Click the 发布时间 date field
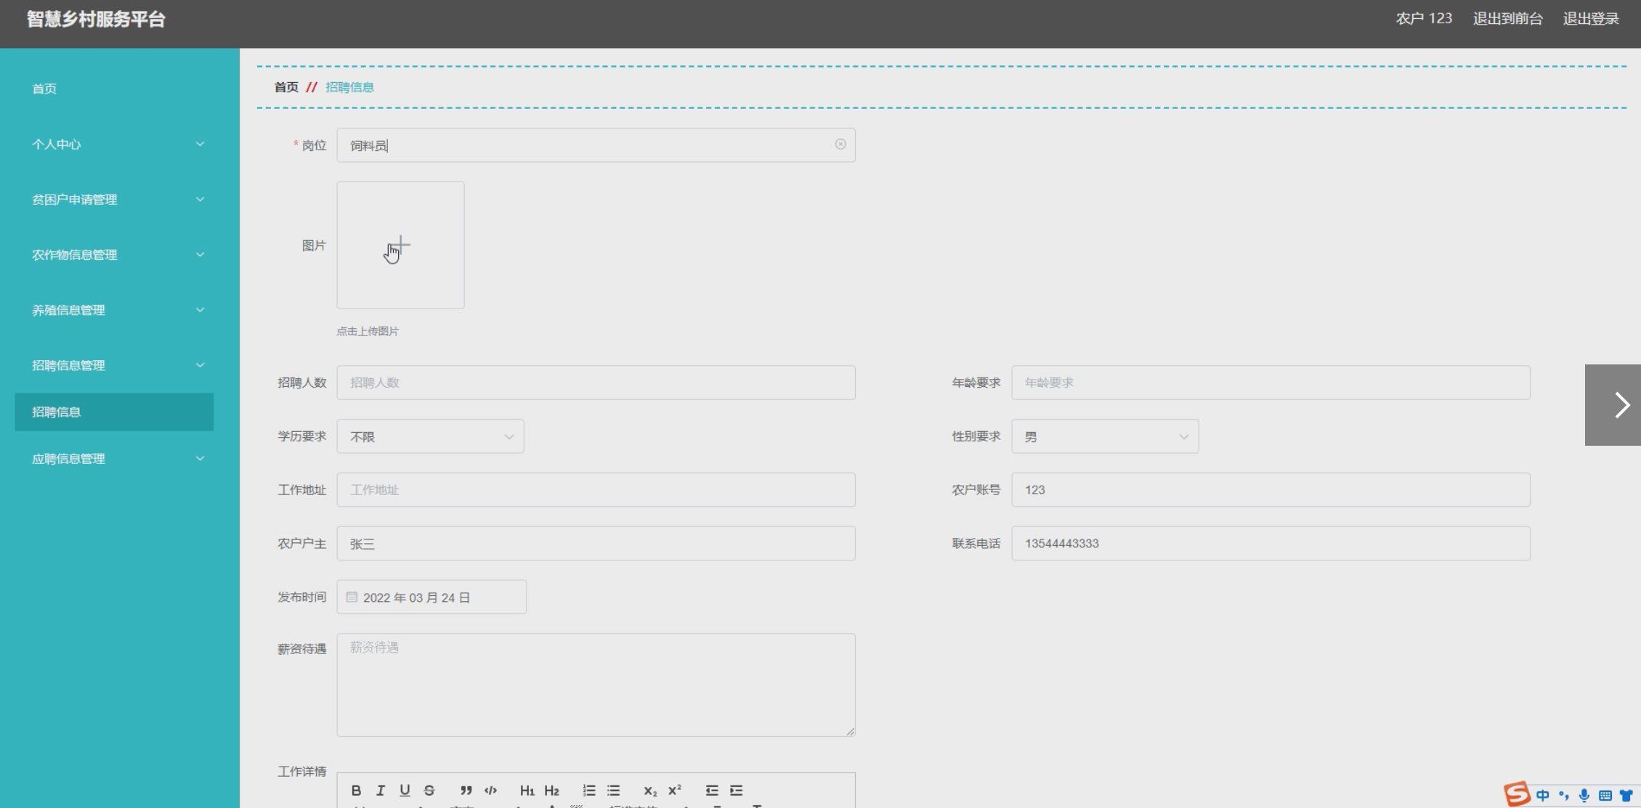This screenshot has height=808, width=1641. tap(431, 597)
